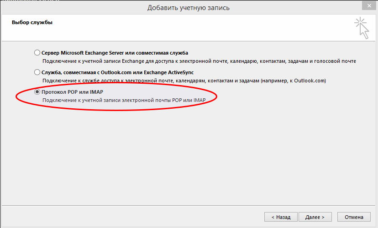The image size is (378, 228).
Task: Click the empty title bar area left of the title
Action: coord(68,7)
